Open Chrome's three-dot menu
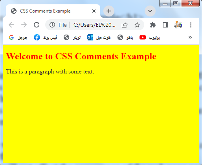The height and width of the screenshot is (165, 202). 191,25
